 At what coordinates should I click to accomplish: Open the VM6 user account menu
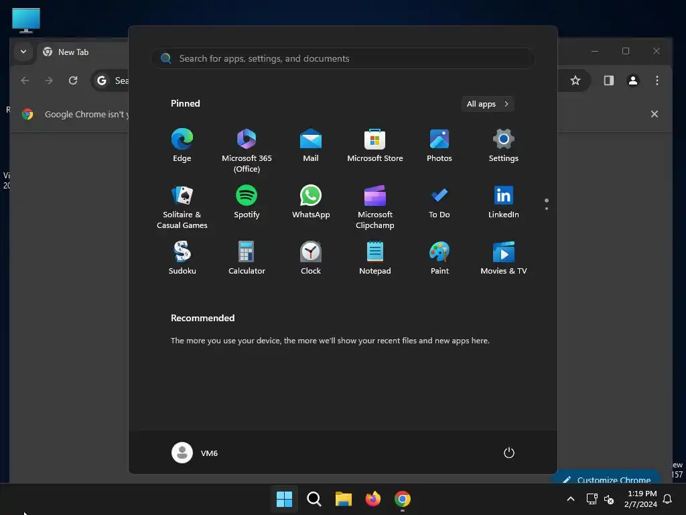coord(195,453)
